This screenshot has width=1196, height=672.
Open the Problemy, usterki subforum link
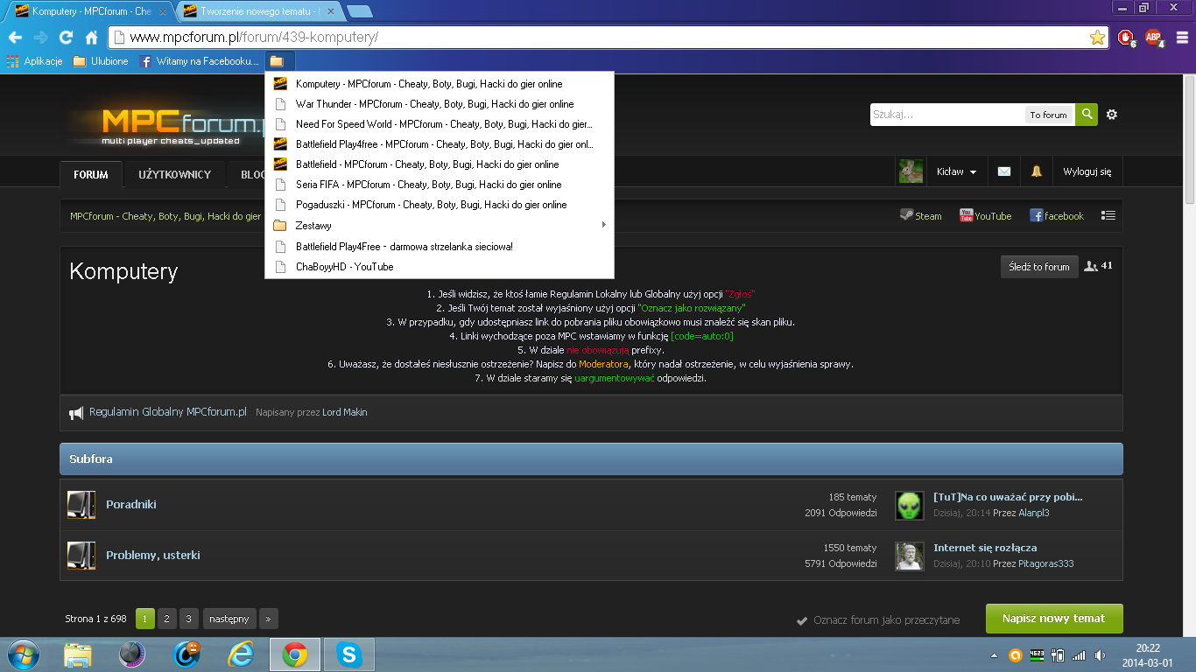click(x=153, y=555)
